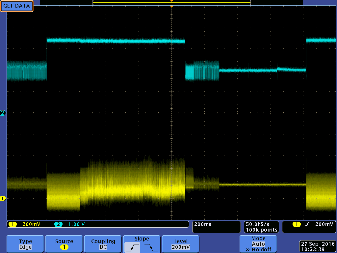The image size is (337, 253).
Task: Open the trigger Type Edge menu
Action: pos(25,244)
